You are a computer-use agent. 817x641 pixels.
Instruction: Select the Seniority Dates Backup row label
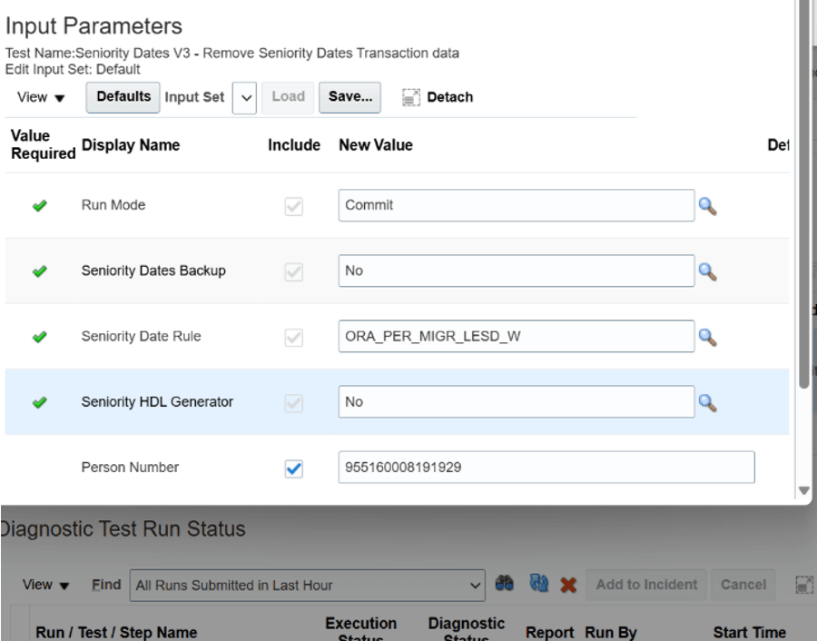point(153,271)
